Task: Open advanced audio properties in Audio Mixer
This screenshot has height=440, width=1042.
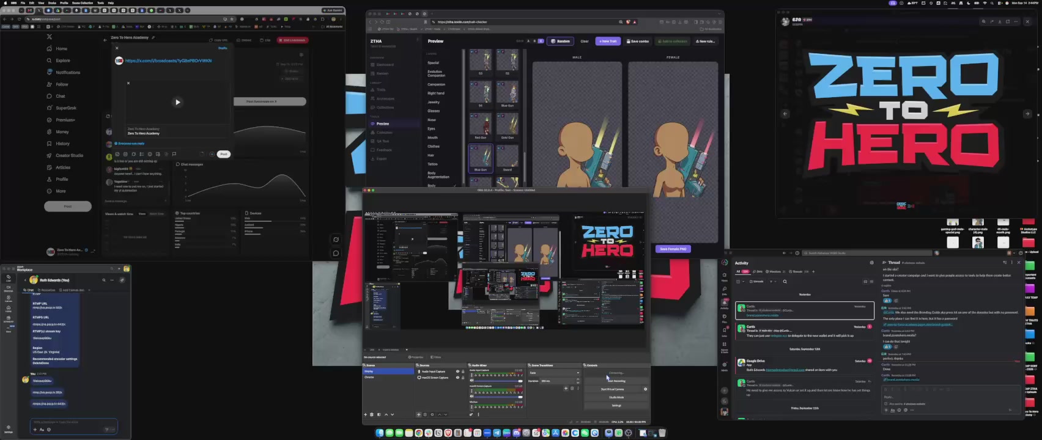Action: coord(471,414)
